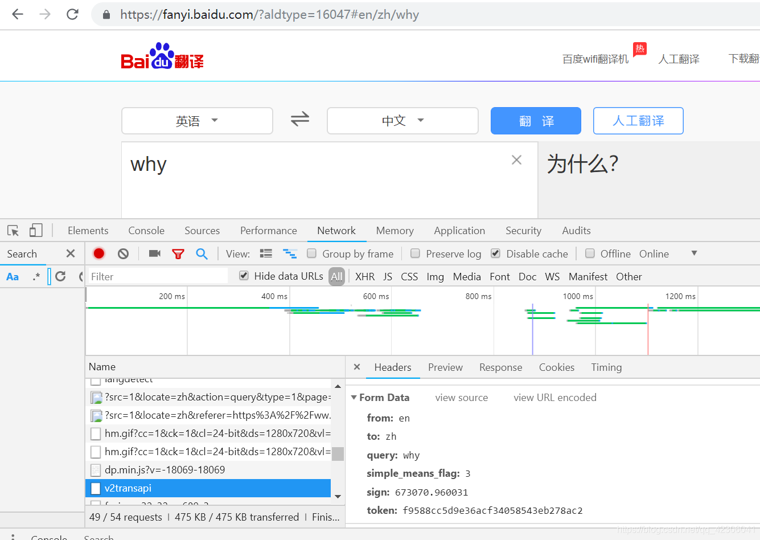Open the source language 英语 dropdown

tap(197, 121)
